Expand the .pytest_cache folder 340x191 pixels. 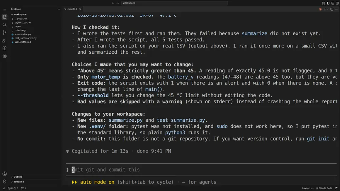coord(23,23)
